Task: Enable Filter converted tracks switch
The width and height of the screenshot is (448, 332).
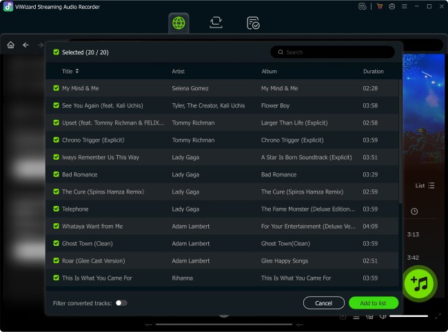Action: coord(121,303)
